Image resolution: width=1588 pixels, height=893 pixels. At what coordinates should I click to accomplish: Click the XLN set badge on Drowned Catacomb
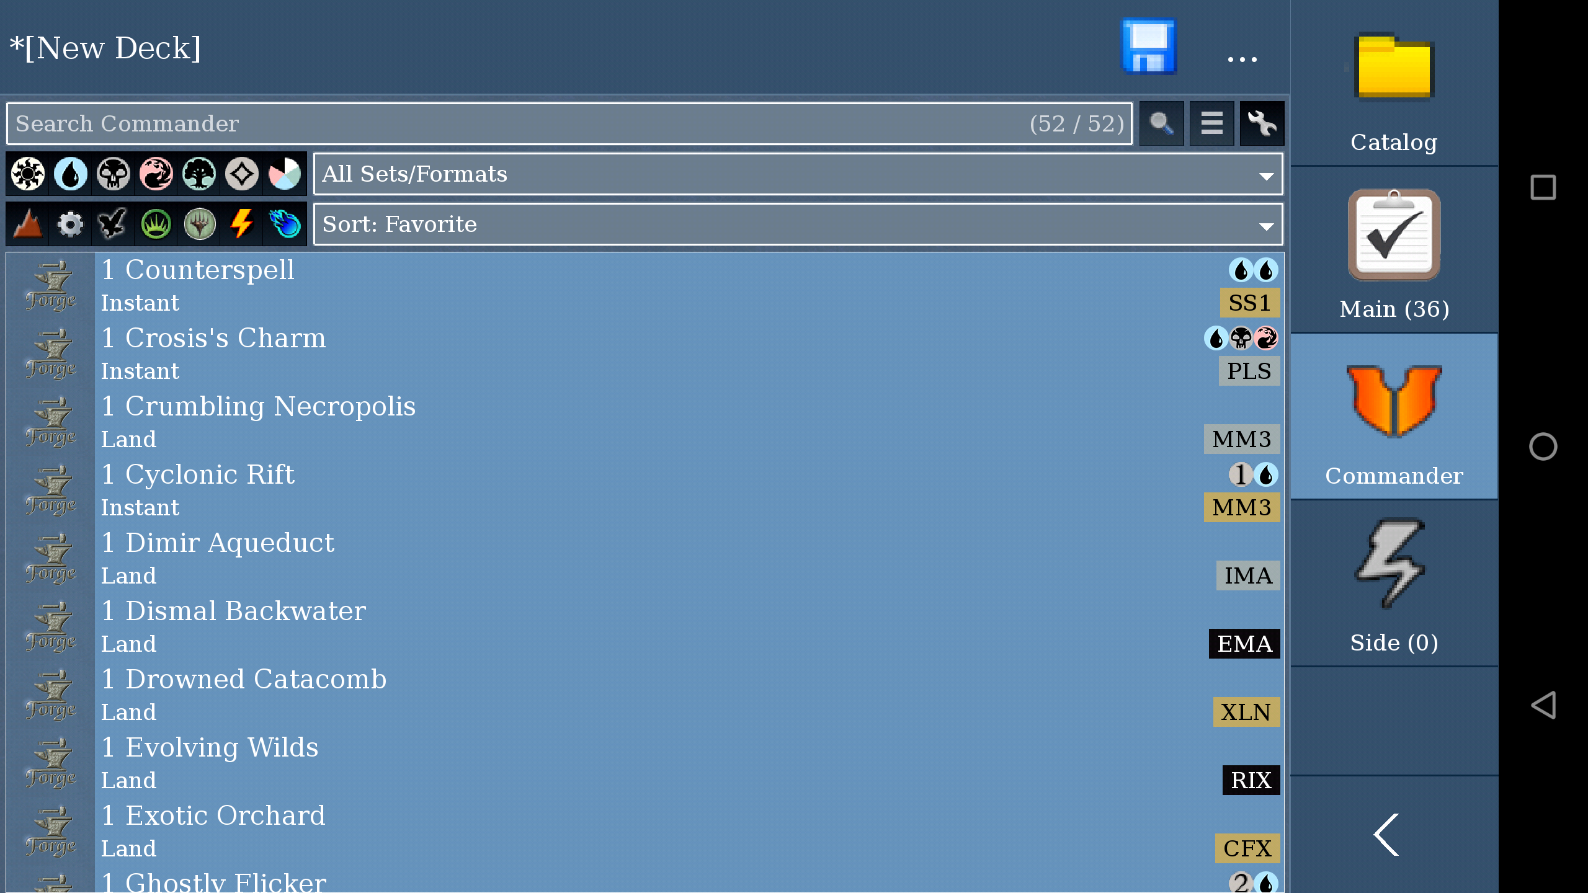point(1246,712)
